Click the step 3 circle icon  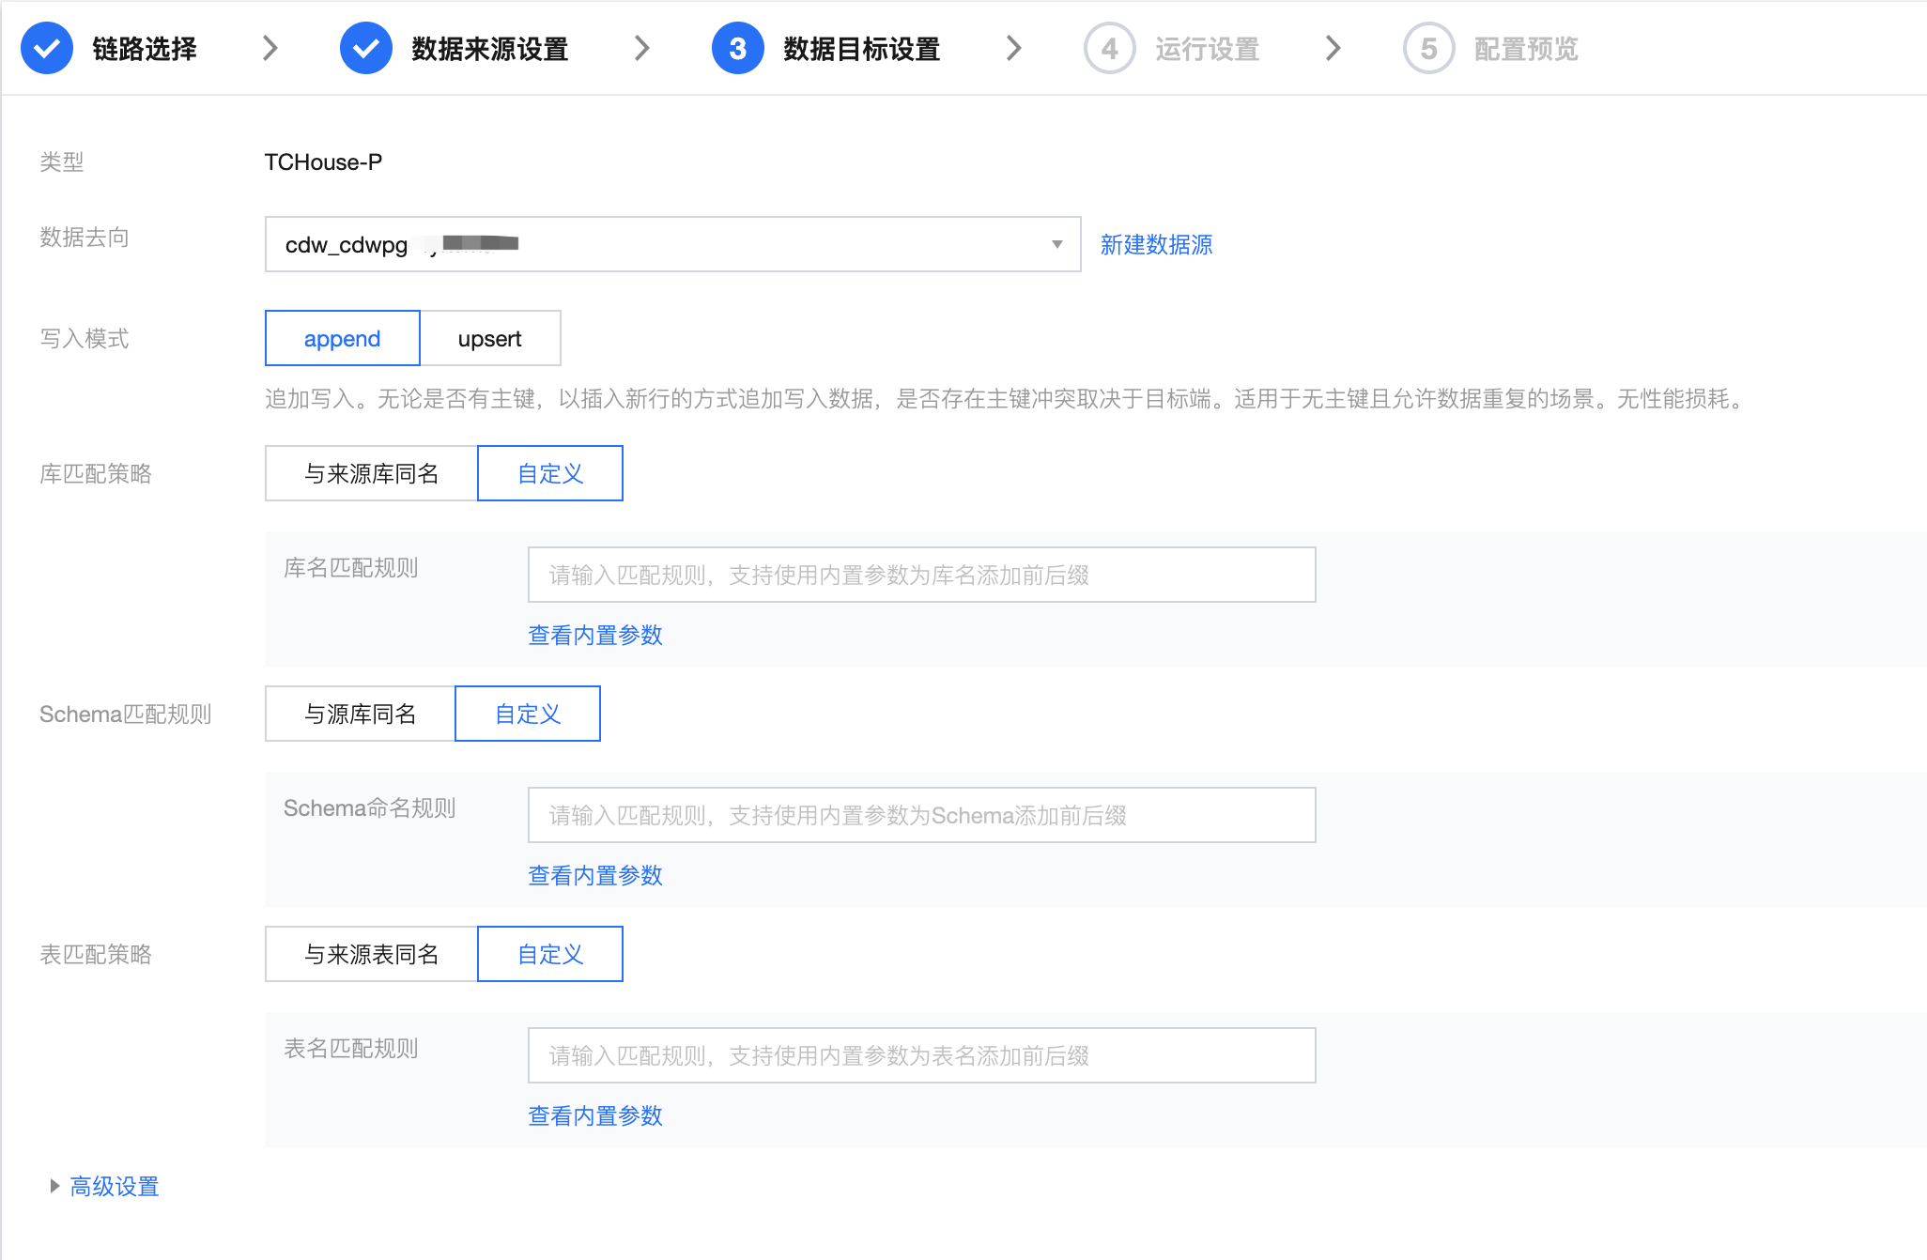(737, 48)
